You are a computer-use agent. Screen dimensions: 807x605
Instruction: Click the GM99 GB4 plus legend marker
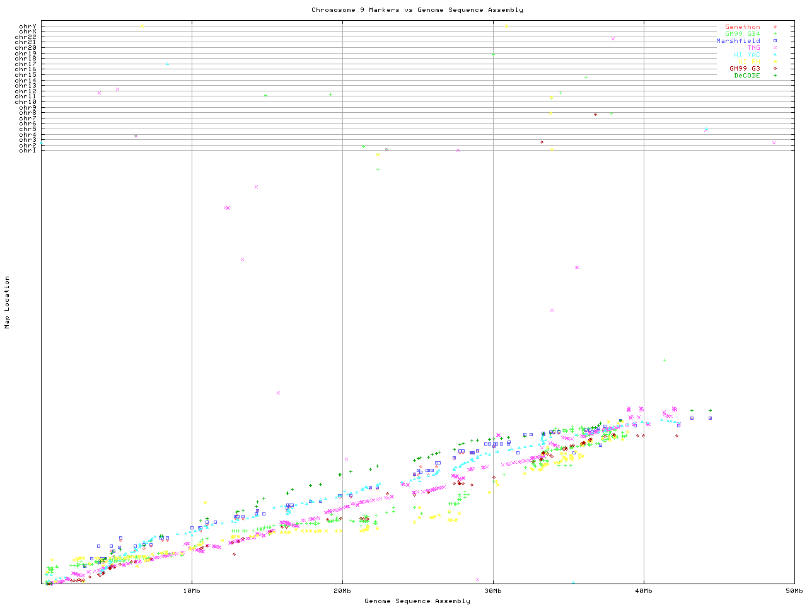click(x=775, y=34)
